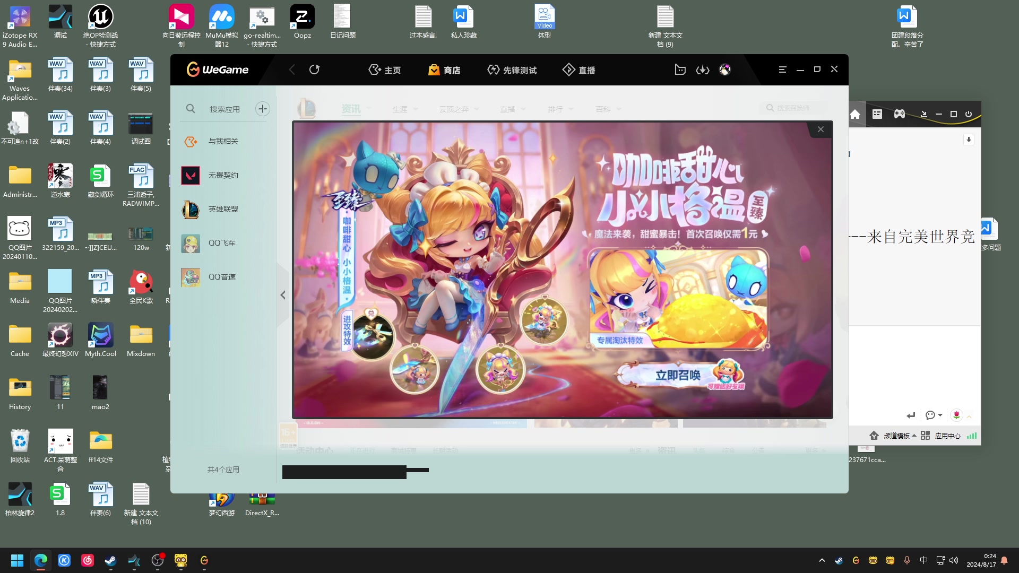Open the WeGame message box icon
Image resolution: width=1019 pixels, height=573 pixels.
[680, 70]
